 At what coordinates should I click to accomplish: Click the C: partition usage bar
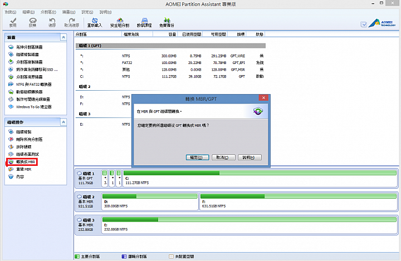coord(260,173)
